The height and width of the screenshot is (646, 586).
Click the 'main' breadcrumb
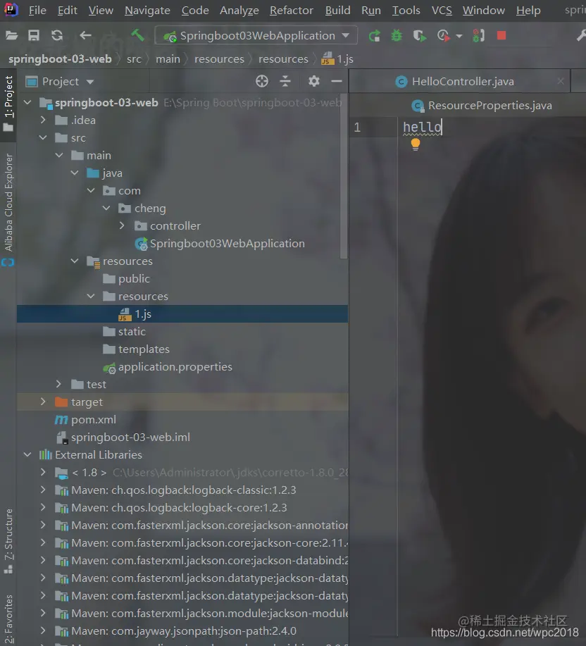(168, 59)
